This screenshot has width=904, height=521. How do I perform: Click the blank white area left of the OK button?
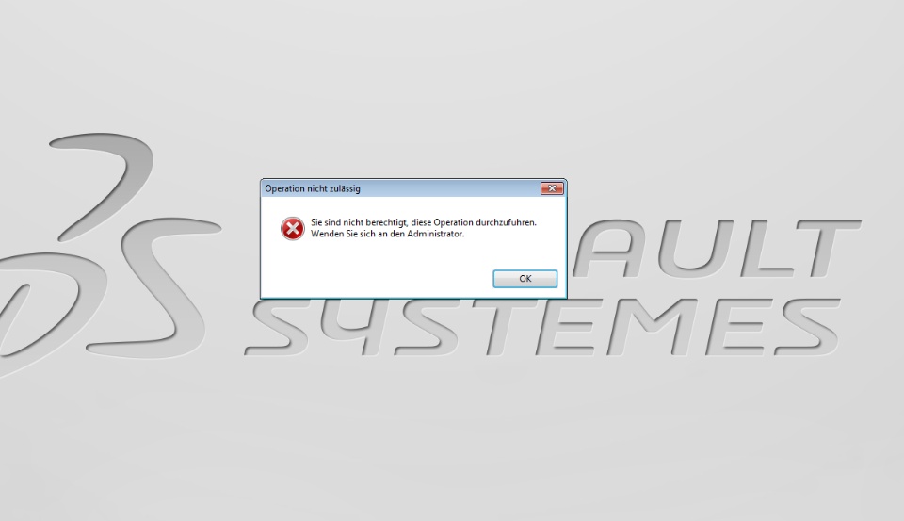pos(375,279)
